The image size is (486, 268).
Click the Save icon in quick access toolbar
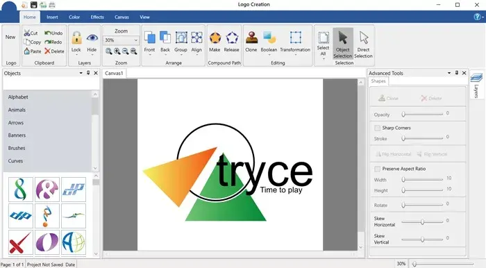(34, 5)
